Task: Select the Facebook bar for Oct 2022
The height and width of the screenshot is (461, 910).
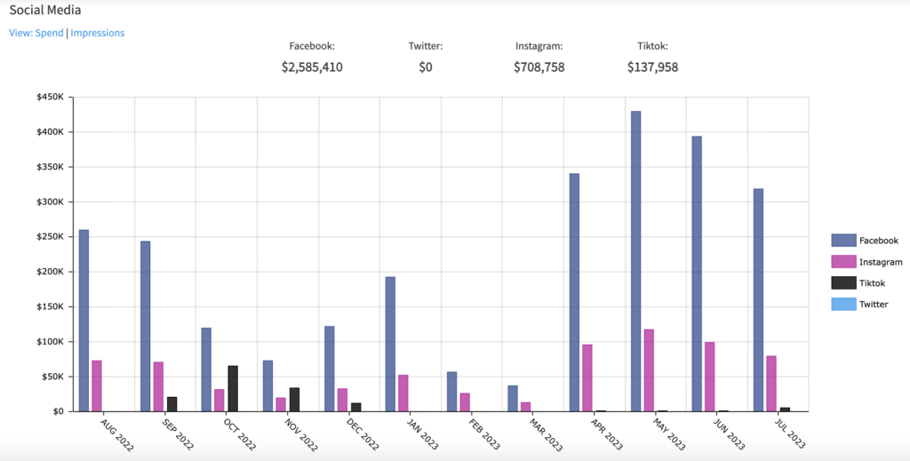Action: pos(206,370)
